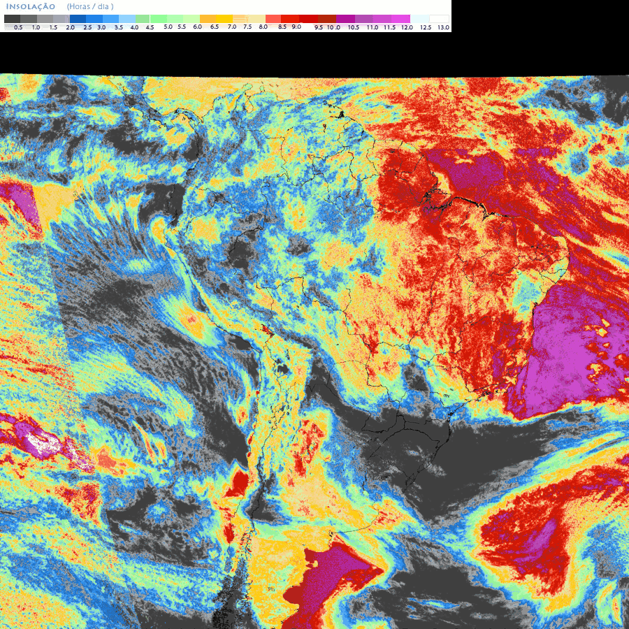
Task: Click the '5.5' scale label
Action: pyautogui.click(x=182, y=27)
